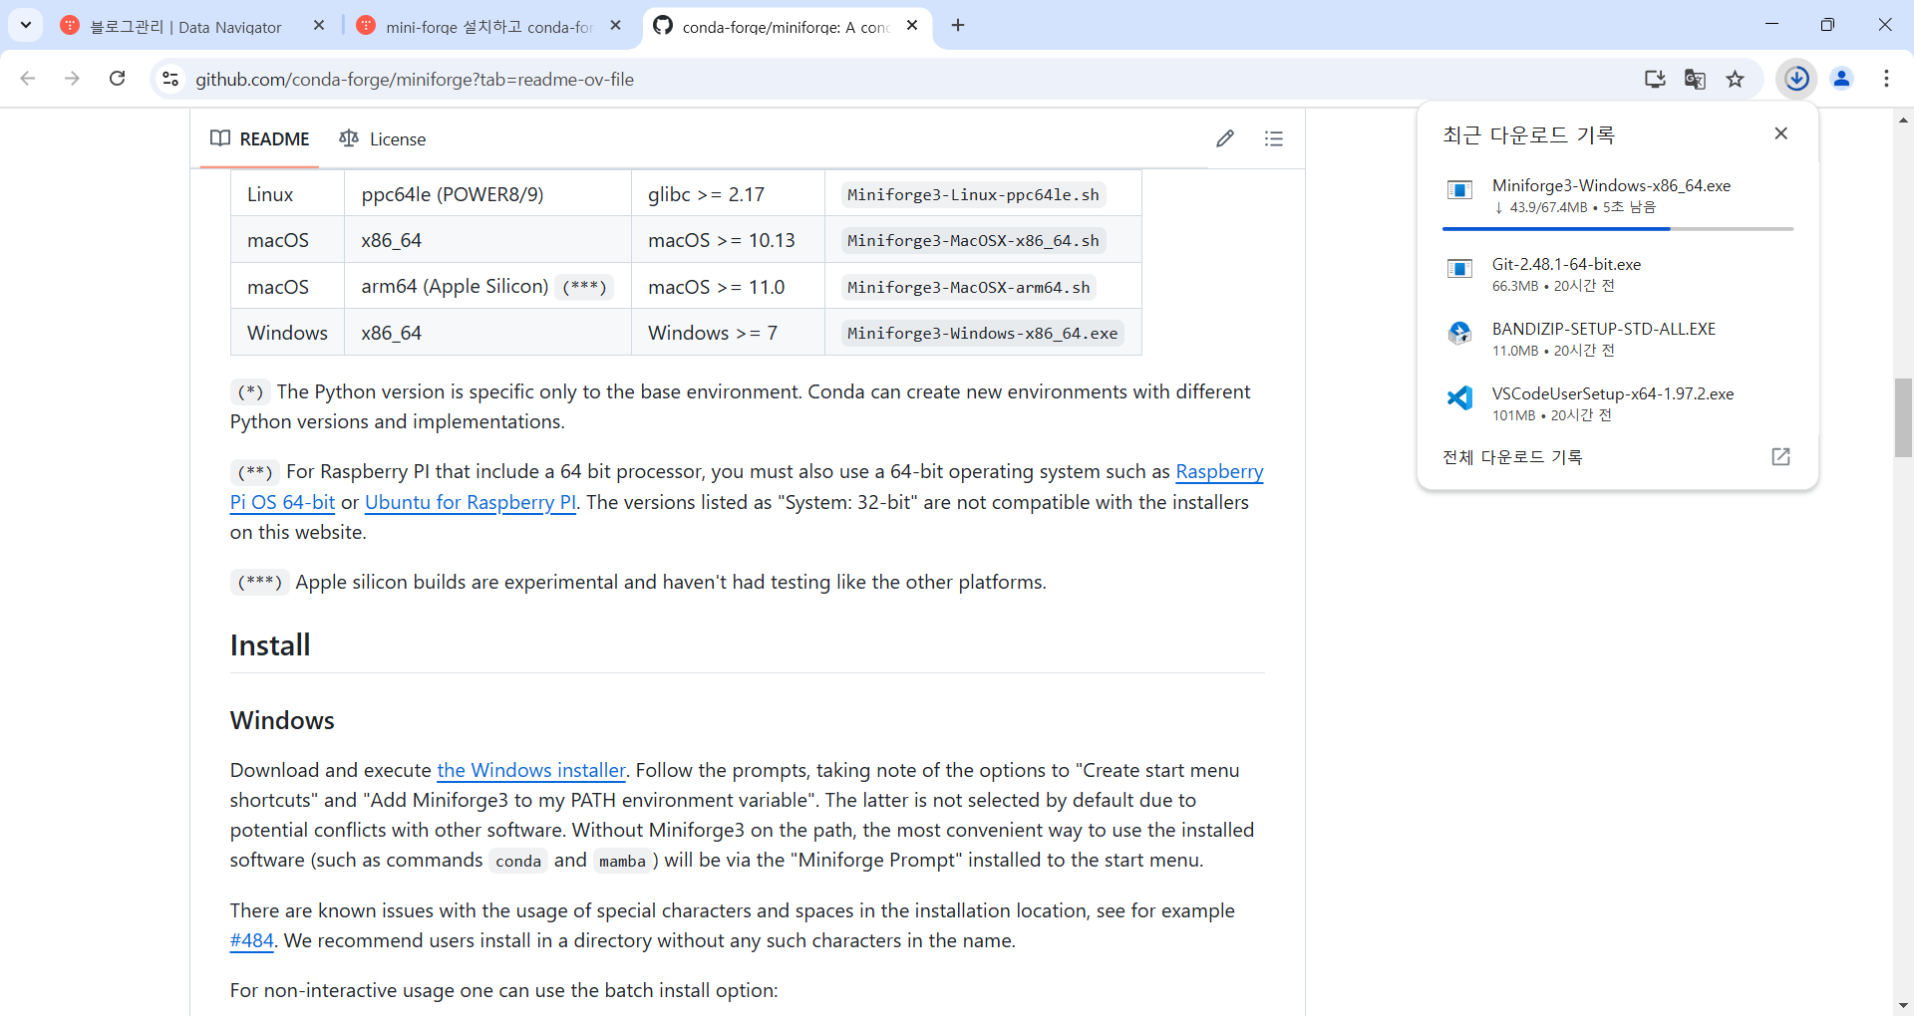
Task: Restore down the Chrome window
Action: click(1827, 25)
